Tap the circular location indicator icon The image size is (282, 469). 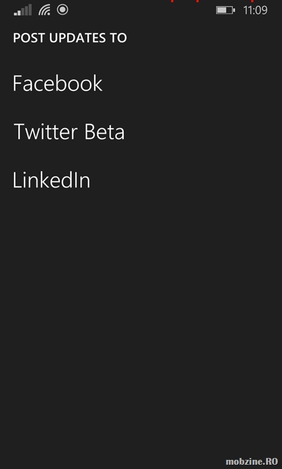(x=62, y=10)
